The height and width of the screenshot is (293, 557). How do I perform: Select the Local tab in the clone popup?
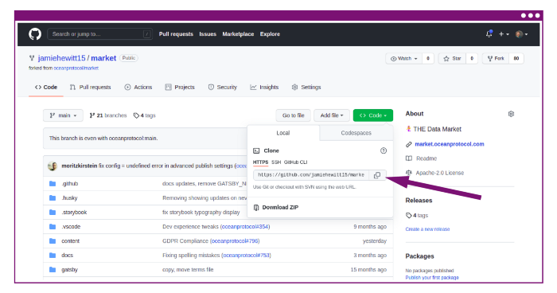(x=283, y=133)
